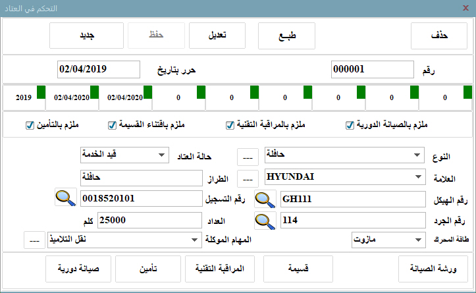Viewport: 476px width, 293px height.
Task: Toggle ملزم بالصيانة الدورية checkbox
Action: click(x=350, y=125)
